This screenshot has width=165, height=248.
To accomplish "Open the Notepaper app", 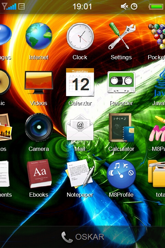I will click(80, 174).
